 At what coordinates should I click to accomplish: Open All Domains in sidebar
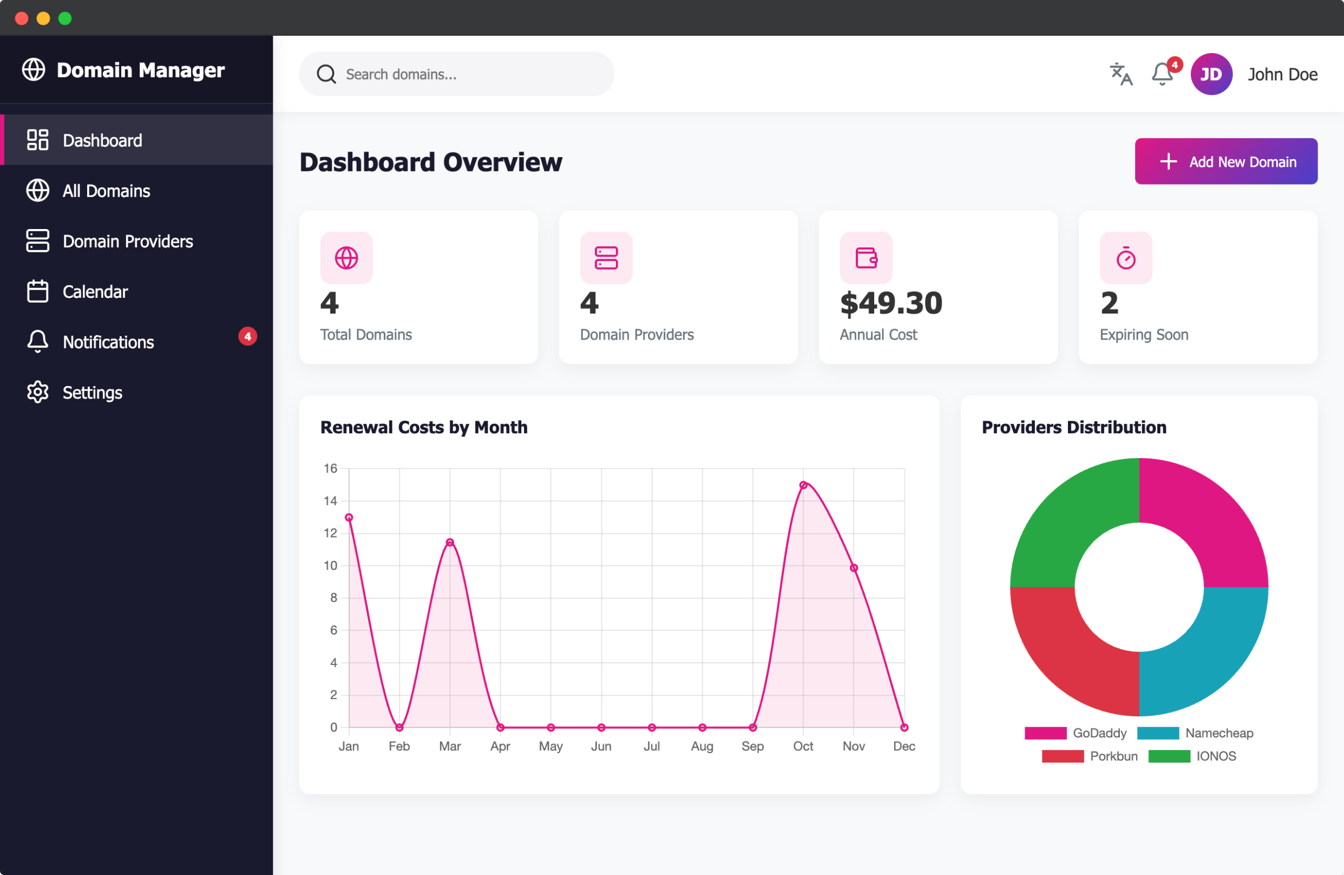(106, 191)
